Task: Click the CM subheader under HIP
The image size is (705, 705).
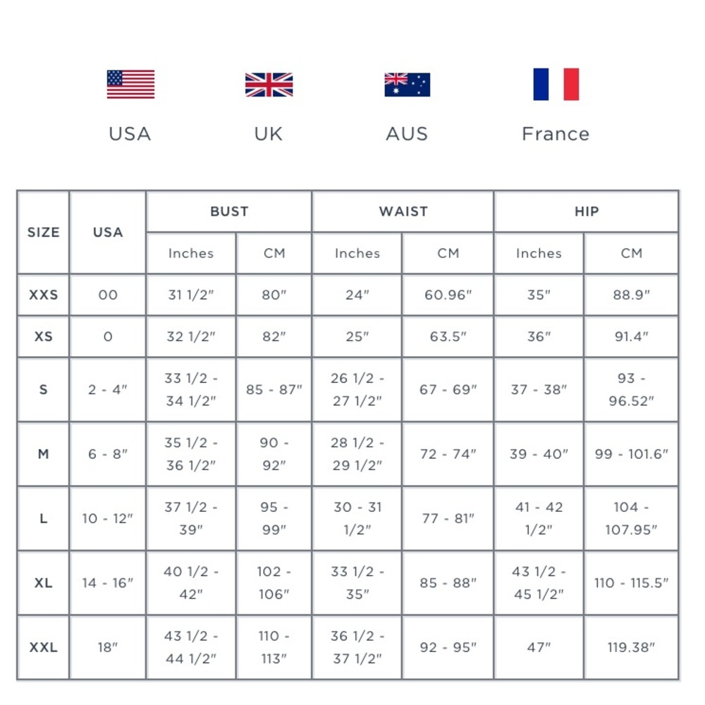Action: tap(632, 253)
